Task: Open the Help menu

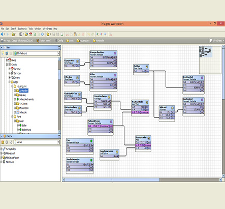Action: (55, 28)
